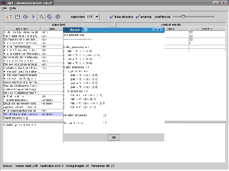The height and width of the screenshot is (171, 229).
Task: Click 'Vector size: 159' in status bar
Action: pos(27,166)
